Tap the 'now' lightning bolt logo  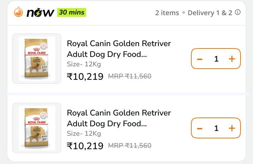tap(40, 12)
